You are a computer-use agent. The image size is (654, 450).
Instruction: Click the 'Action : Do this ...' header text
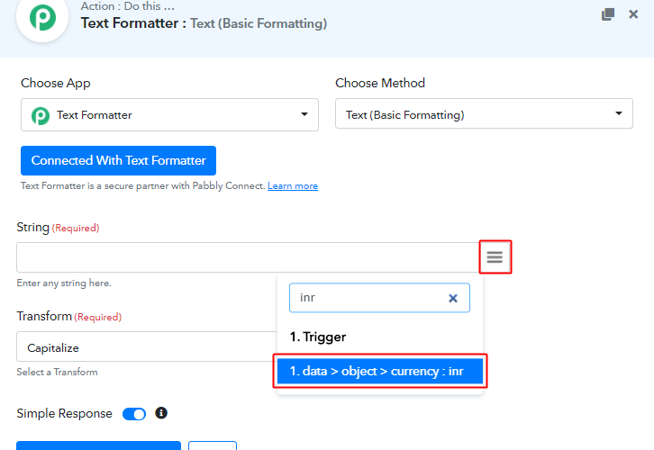pos(128,6)
